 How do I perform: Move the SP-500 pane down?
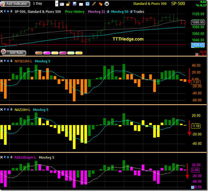(8, 11)
